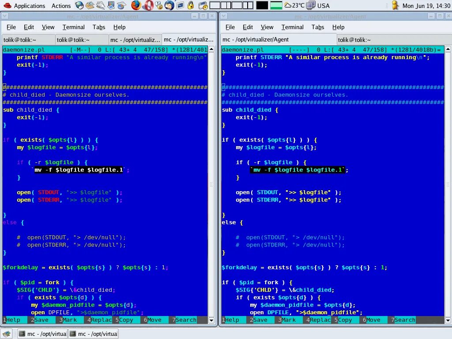
Task: Click 7Search key in right mc editor
Action: click(403, 320)
